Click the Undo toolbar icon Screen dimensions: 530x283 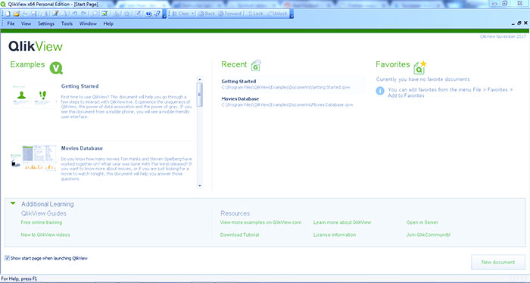click(x=75, y=14)
